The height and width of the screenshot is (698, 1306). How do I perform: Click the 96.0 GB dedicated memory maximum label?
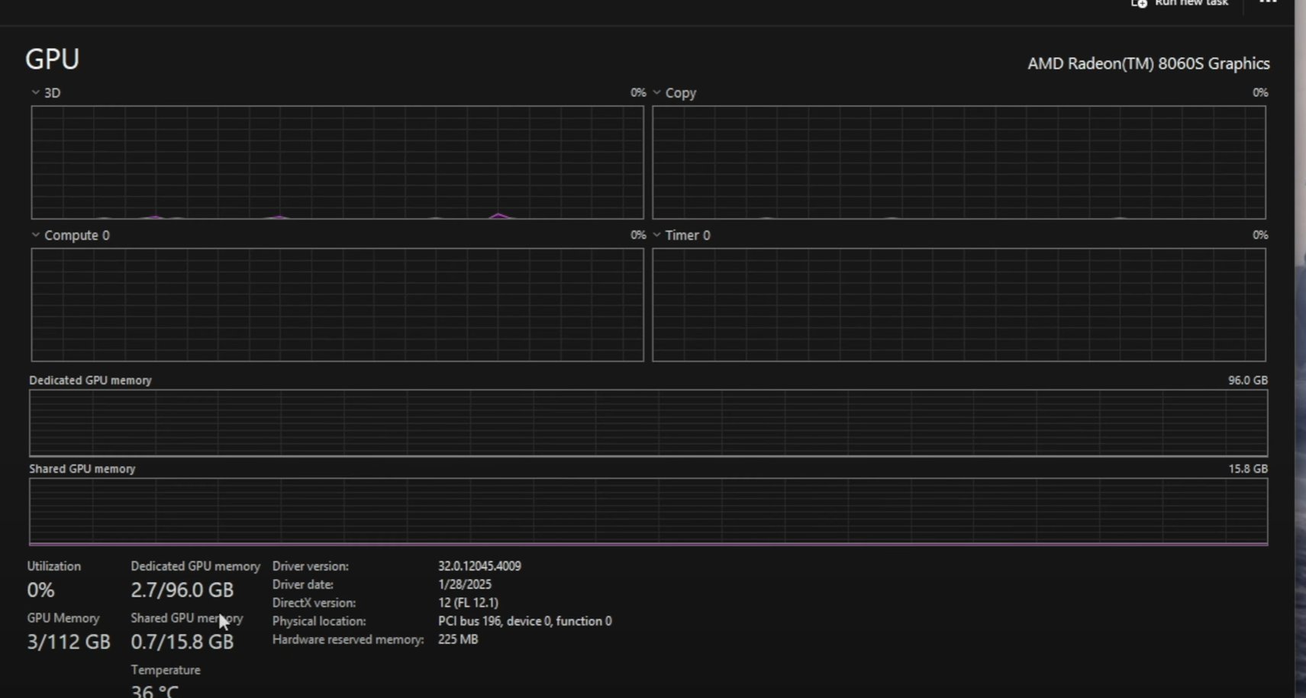pyautogui.click(x=1248, y=380)
